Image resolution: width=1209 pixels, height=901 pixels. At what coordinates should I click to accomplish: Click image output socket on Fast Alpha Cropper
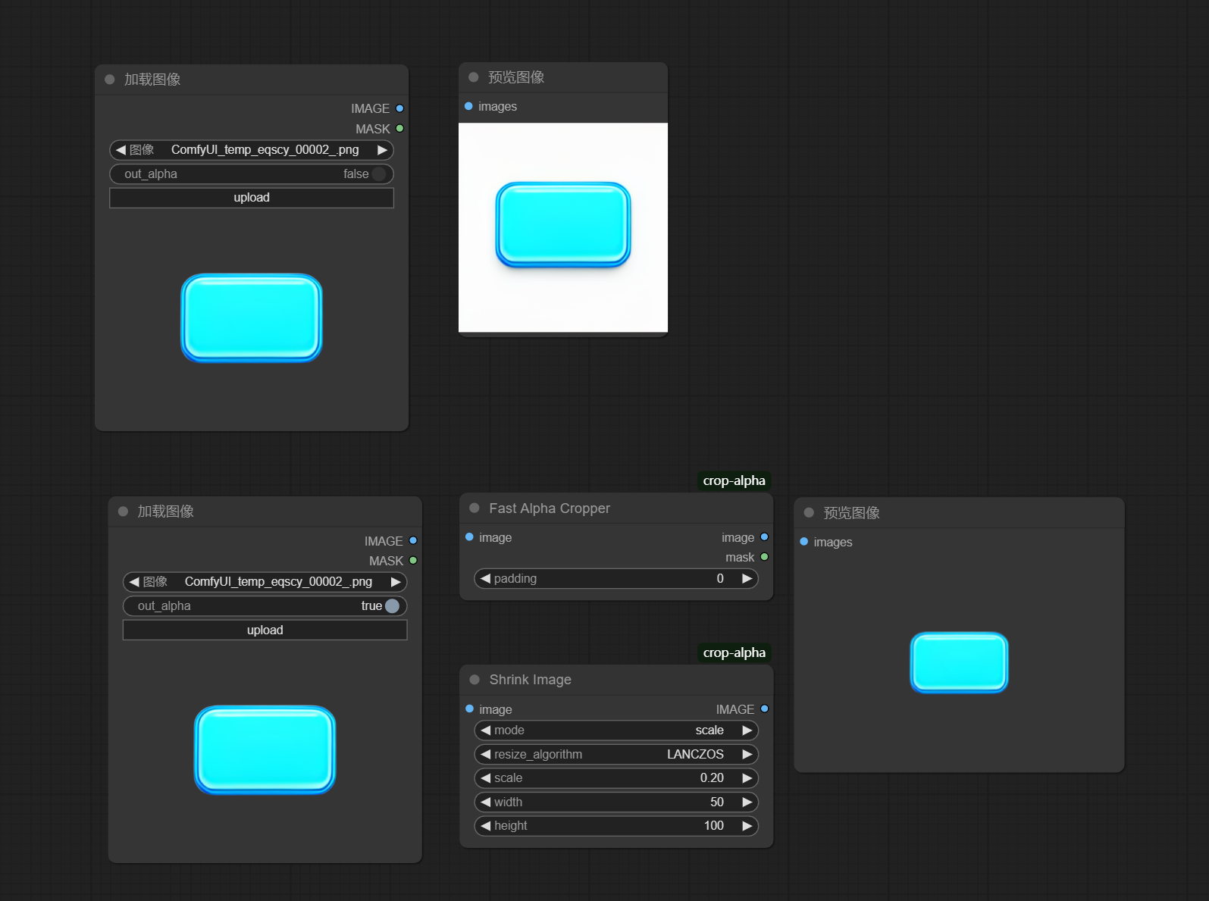[x=764, y=537]
